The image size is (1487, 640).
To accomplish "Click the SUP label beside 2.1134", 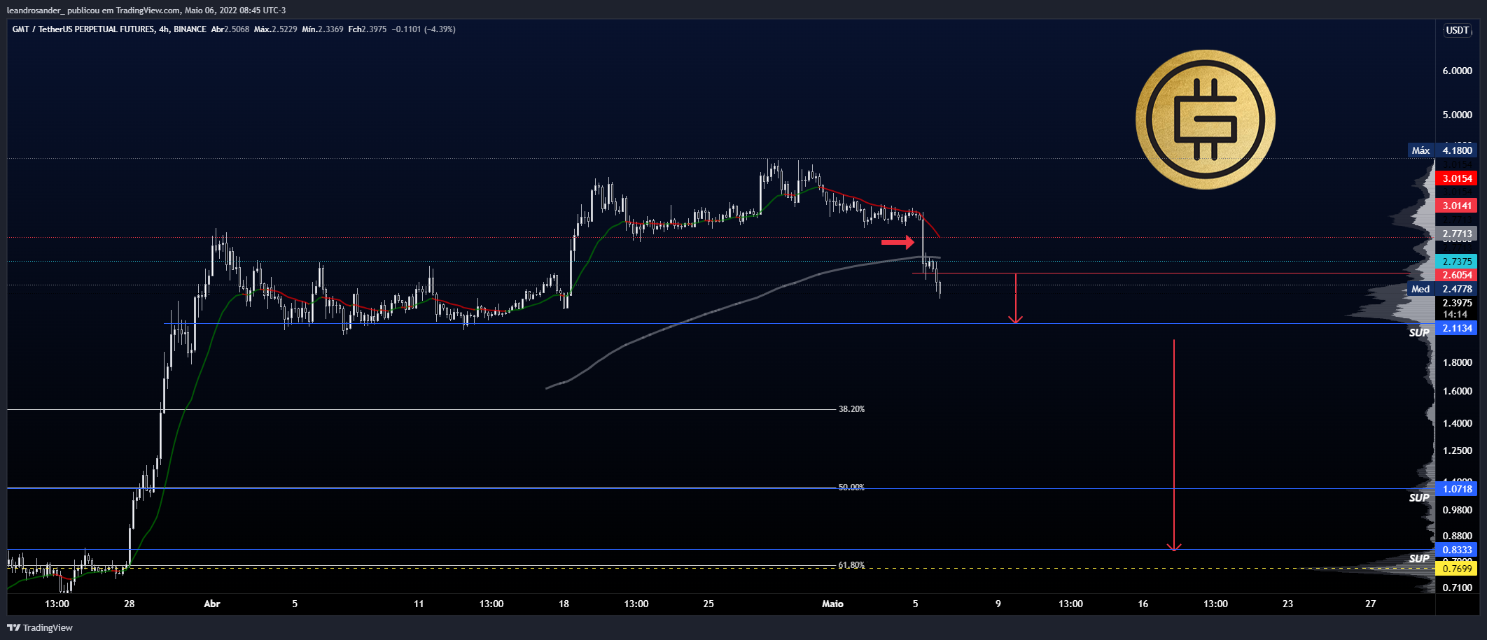I will [x=1419, y=333].
